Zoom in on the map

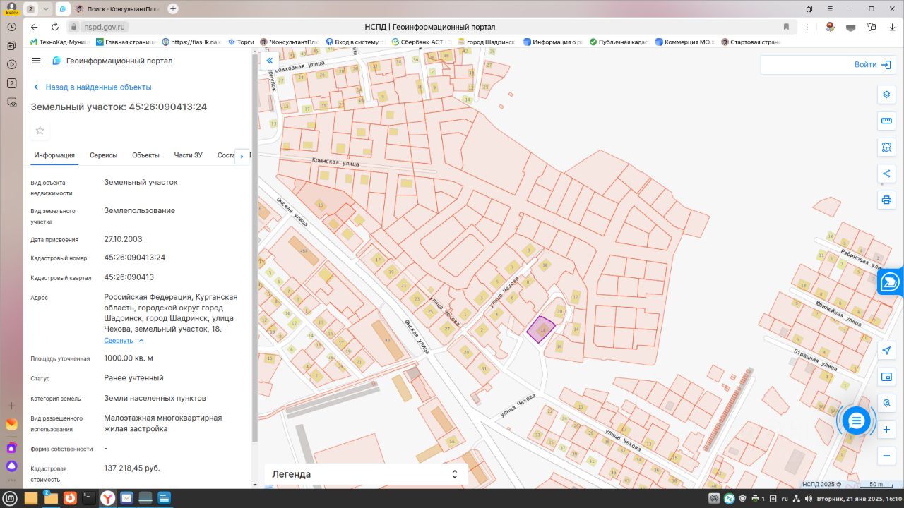tap(886, 429)
